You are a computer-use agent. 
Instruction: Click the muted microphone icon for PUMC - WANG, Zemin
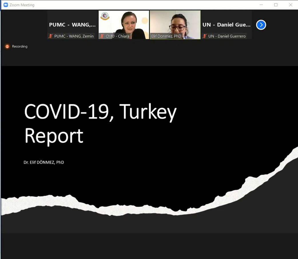tap(51, 36)
